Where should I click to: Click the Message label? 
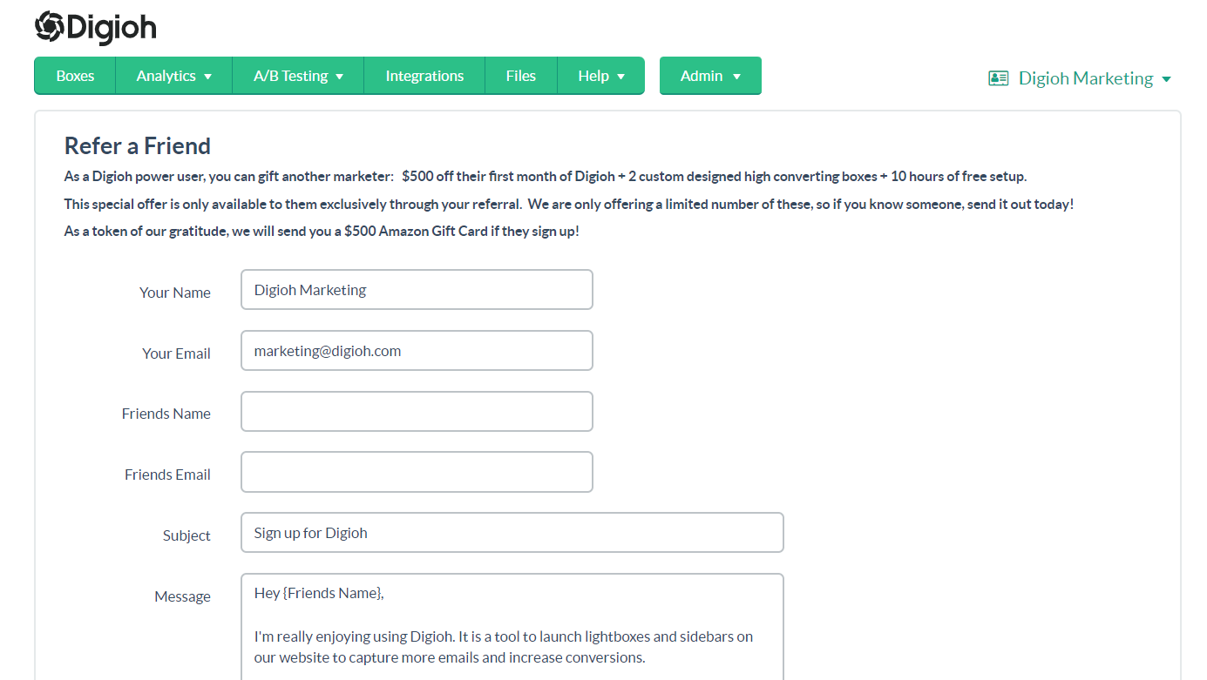[x=183, y=596]
